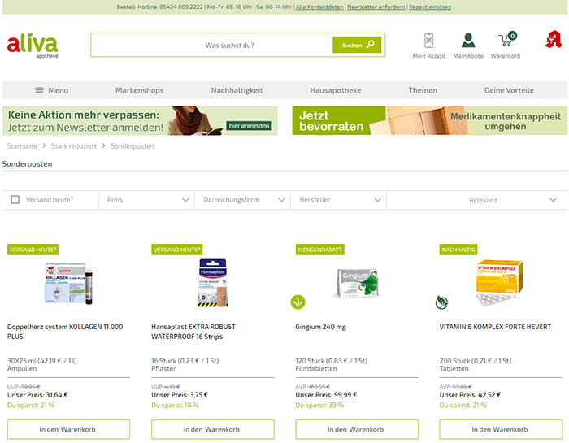Open Hansaplast plaster product image
The width and height of the screenshot is (569, 443).
213,283
